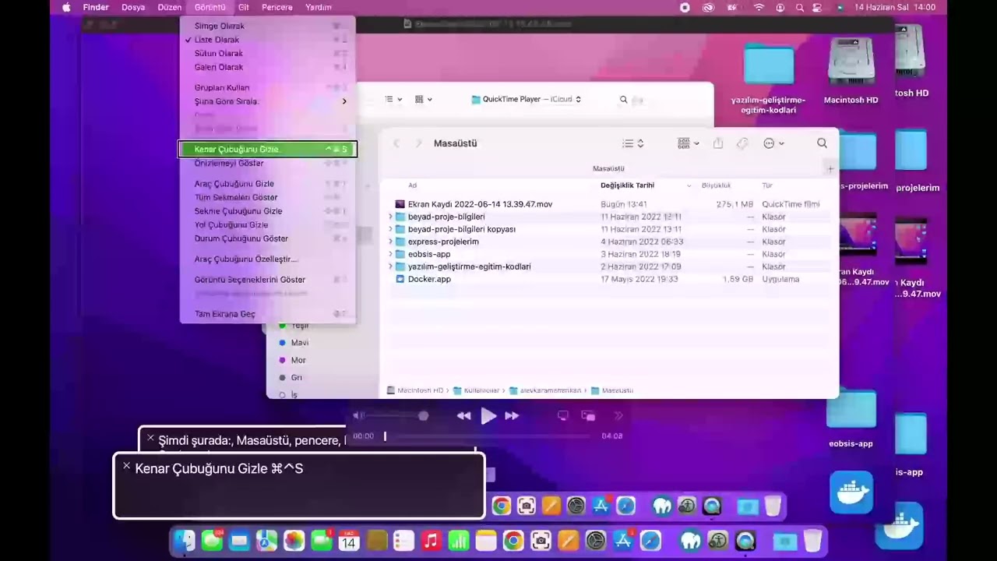Open Notes from the Dock

point(485,541)
